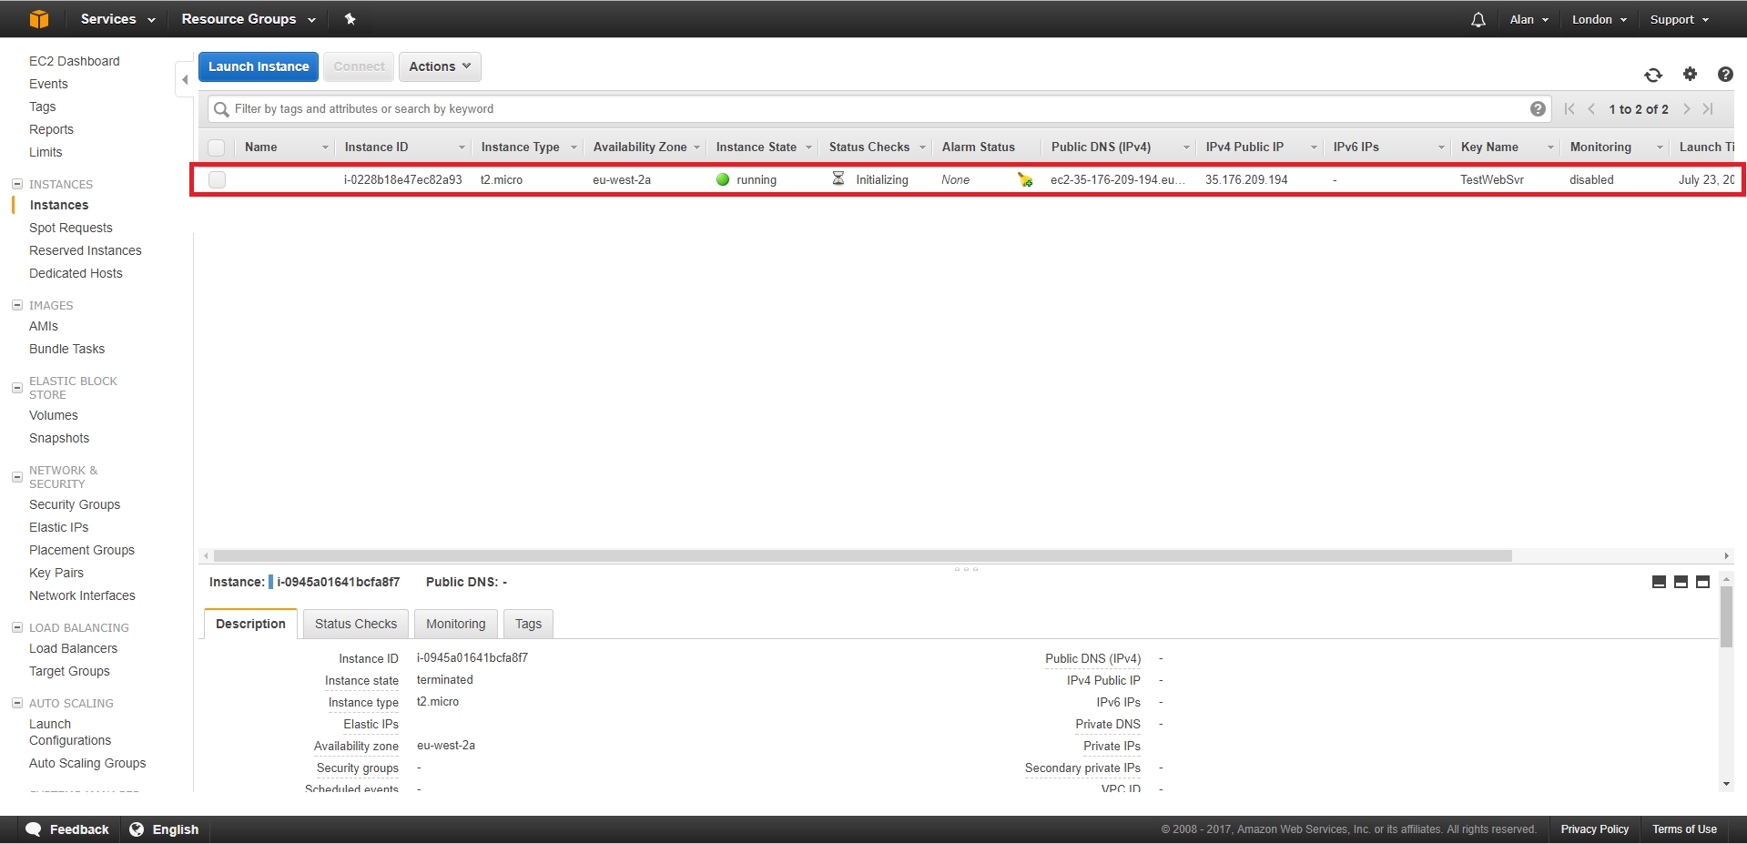Click the language globe icon
1747x844 pixels.
pyautogui.click(x=137, y=829)
